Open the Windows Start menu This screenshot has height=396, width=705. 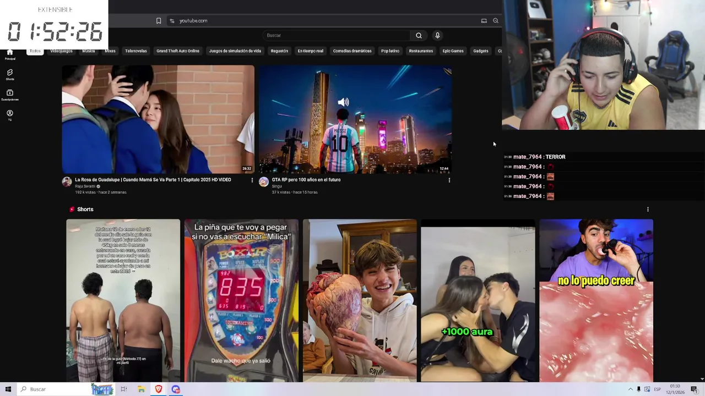(8, 389)
